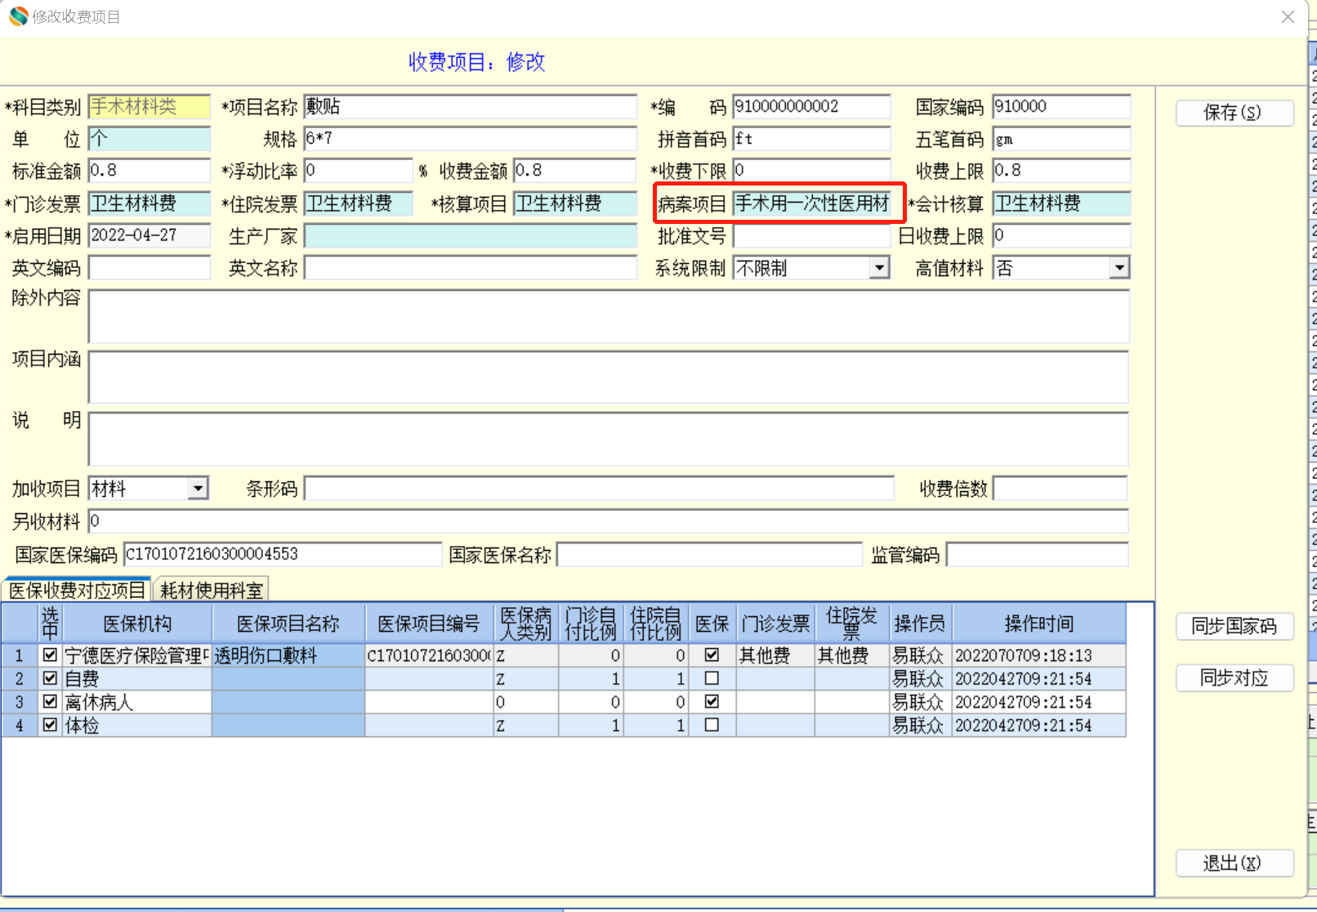Click the 另收材料 input field
Viewport: 1317px width, 912px height.
(x=609, y=521)
